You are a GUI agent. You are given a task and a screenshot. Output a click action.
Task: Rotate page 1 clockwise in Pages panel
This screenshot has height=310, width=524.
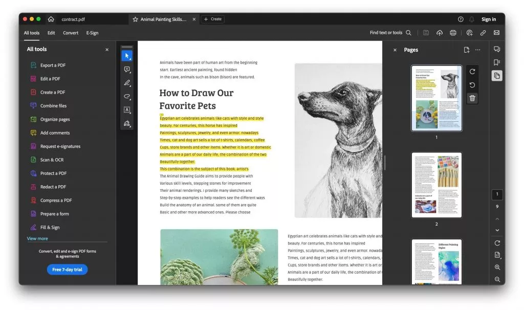pos(472,71)
